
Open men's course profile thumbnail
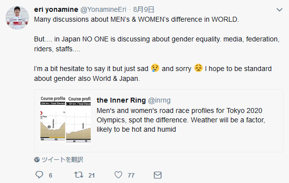click(53, 119)
